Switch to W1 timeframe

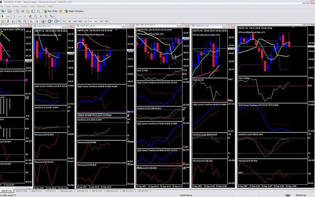[x=101, y=21]
